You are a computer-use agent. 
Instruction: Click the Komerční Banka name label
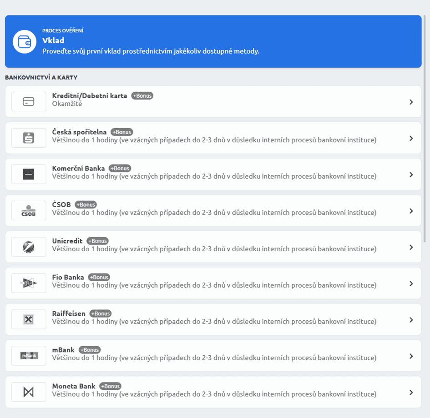tap(78, 169)
